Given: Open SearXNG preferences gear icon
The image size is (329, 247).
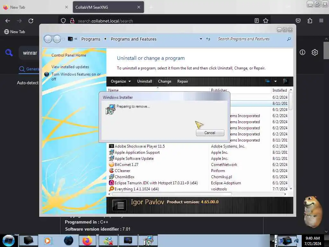Looking at the screenshot, I should point(315,52).
